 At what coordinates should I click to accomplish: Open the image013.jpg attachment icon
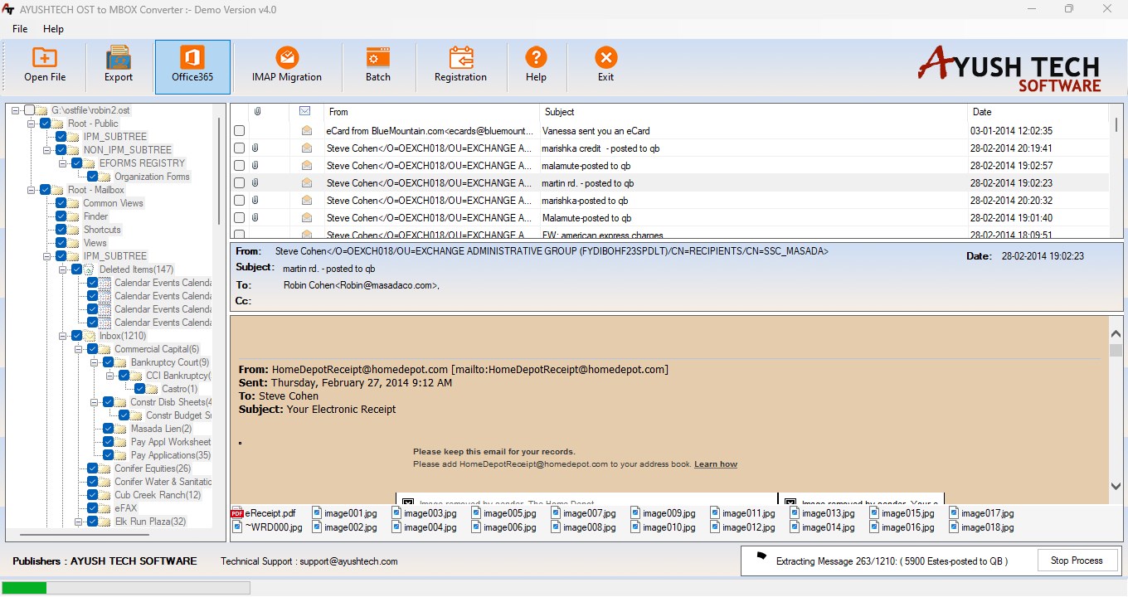pos(795,513)
